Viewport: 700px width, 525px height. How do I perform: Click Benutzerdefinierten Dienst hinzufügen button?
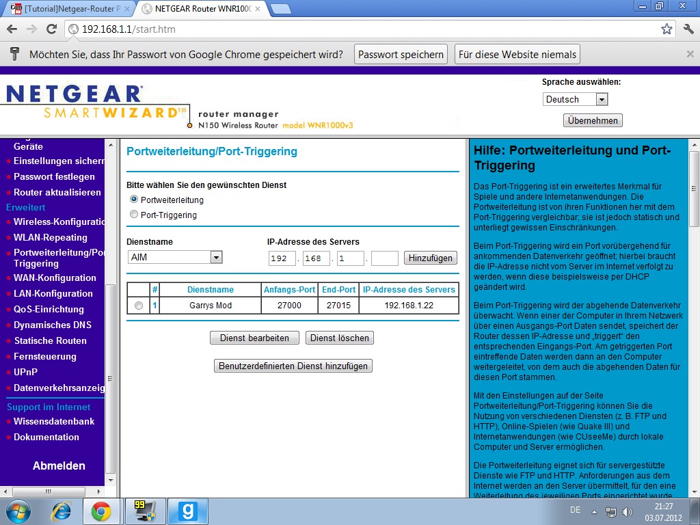293,366
